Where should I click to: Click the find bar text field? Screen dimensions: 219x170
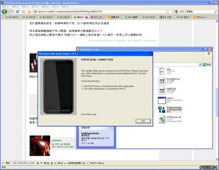coord(24,163)
